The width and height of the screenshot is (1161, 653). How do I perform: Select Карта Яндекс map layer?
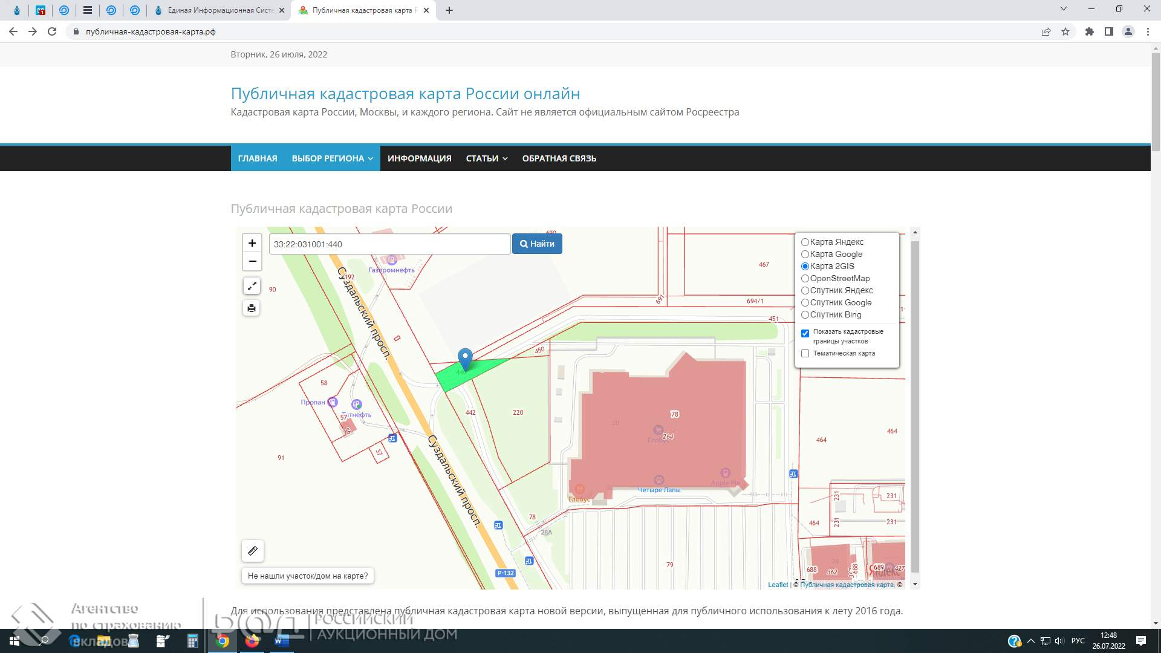pyautogui.click(x=805, y=242)
